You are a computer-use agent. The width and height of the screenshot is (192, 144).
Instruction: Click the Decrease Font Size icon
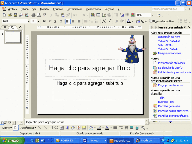tap(109, 21)
